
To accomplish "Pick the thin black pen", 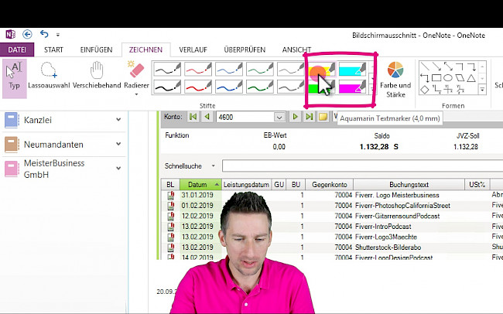I will pos(167,70).
